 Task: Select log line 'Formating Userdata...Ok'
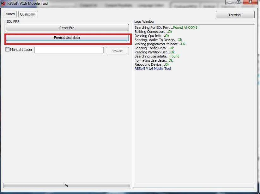pyautogui.click(x=154, y=60)
